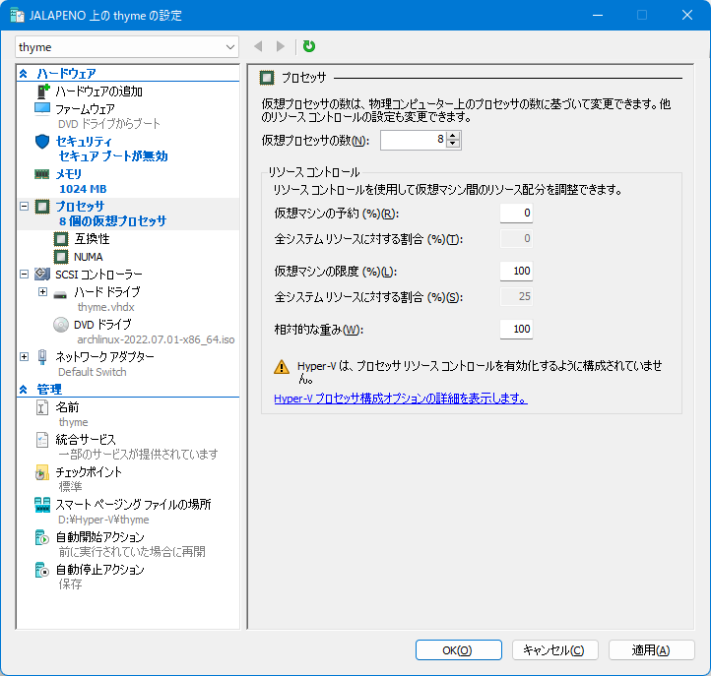Collapse the SCSI コントローラー tree node
The width and height of the screenshot is (711, 676).
pyautogui.click(x=24, y=275)
